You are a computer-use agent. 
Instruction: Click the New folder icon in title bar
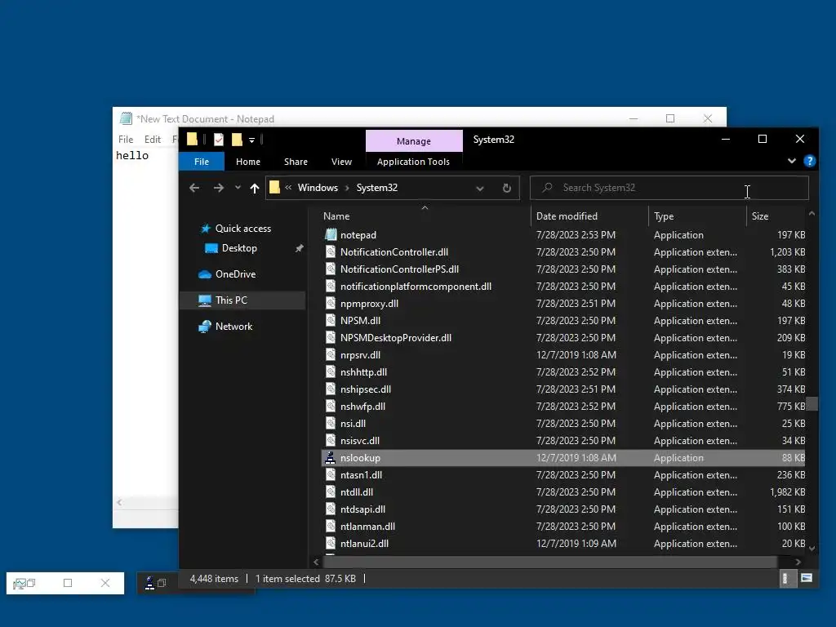tap(237, 140)
